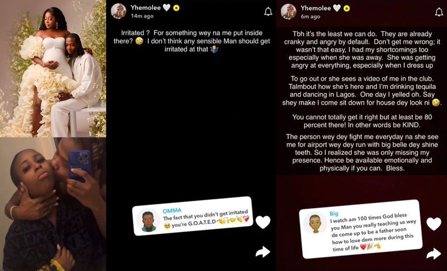
Task: View the mirror selfie kiss photo
Action: click(53, 204)
